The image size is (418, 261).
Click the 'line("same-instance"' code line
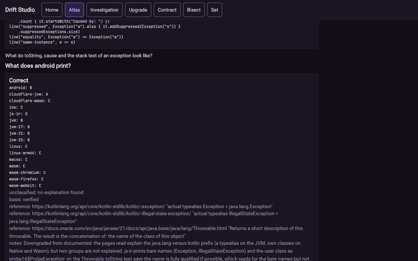pyautogui.click(x=42, y=42)
